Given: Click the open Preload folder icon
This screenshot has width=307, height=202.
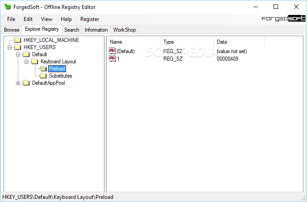Looking at the screenshot, I should click(x=43, y=69).
